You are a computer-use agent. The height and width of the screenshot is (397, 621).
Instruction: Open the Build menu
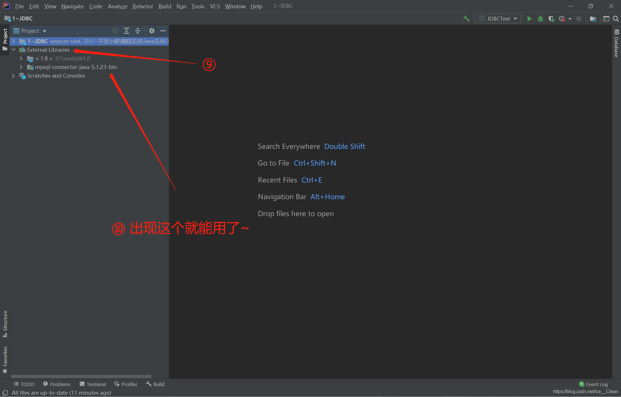tap(165, 6)
